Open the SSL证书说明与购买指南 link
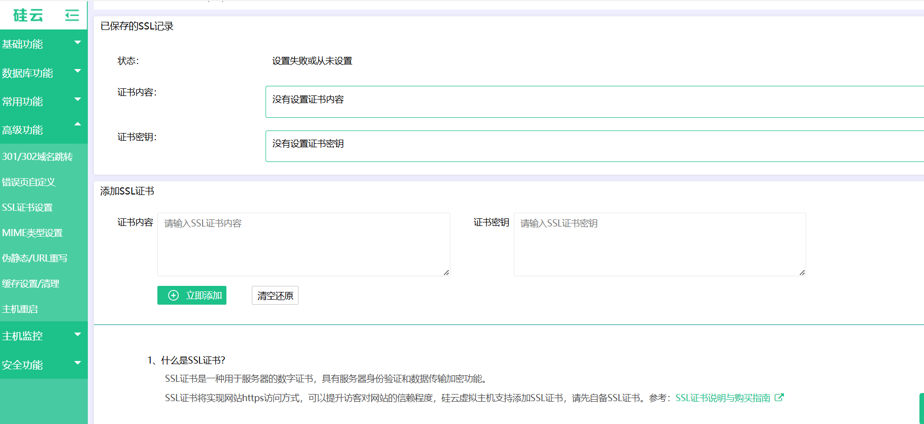The image size is (924, 424). tap(723, 398)
